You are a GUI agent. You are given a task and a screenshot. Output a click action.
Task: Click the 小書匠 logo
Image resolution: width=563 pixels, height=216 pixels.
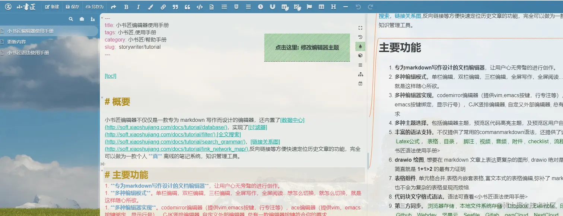pyautogui.click(x=20, y=7)
